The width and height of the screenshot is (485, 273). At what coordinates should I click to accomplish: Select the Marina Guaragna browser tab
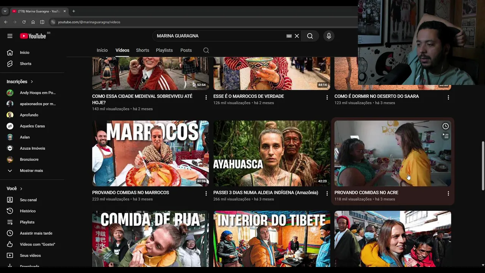pyautogui.click(x=38, y=11)
